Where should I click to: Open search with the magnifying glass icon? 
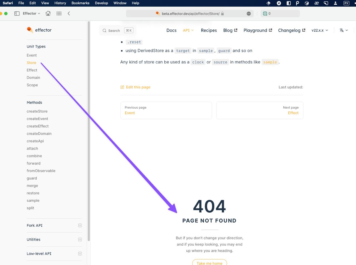click(x=104, y=31)
